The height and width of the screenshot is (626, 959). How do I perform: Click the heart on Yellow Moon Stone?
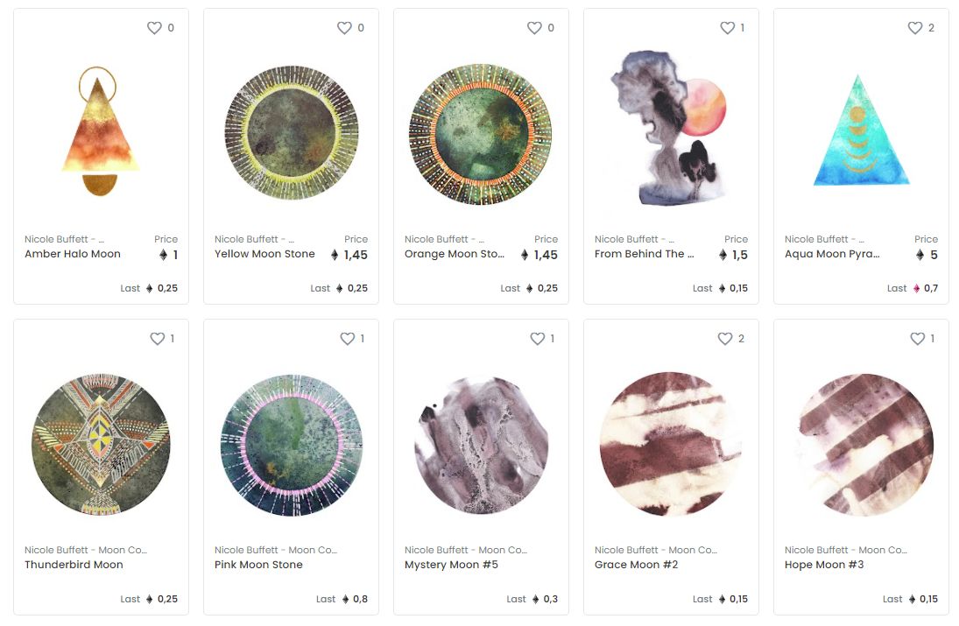tap(344, 27)
